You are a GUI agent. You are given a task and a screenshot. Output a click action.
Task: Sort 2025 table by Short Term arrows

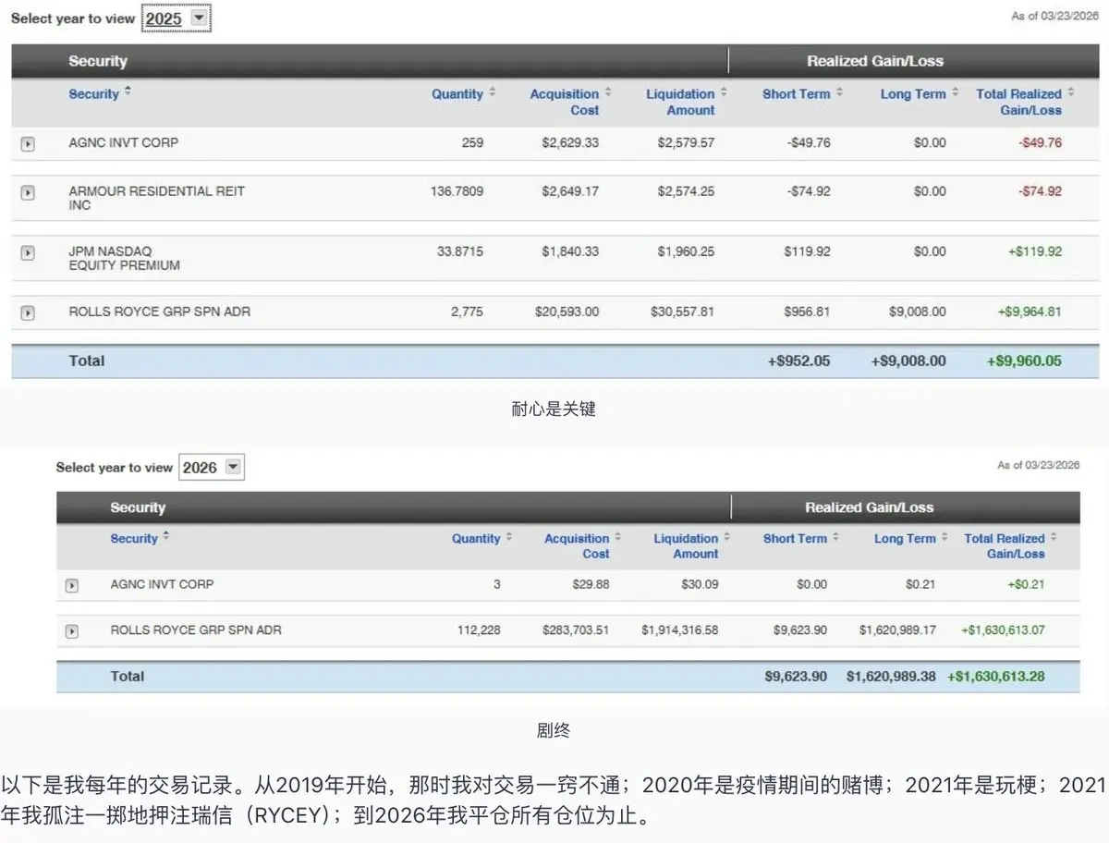point(839,92)
